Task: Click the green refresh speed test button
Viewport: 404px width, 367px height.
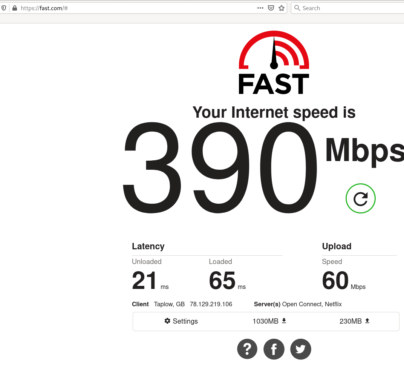Action: pos(360,198)
